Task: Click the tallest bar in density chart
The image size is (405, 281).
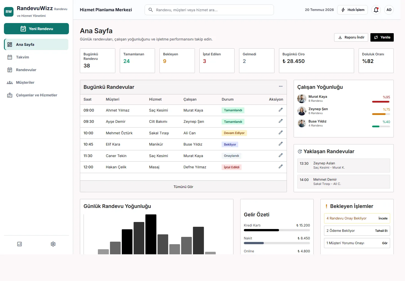Action: 151,234
